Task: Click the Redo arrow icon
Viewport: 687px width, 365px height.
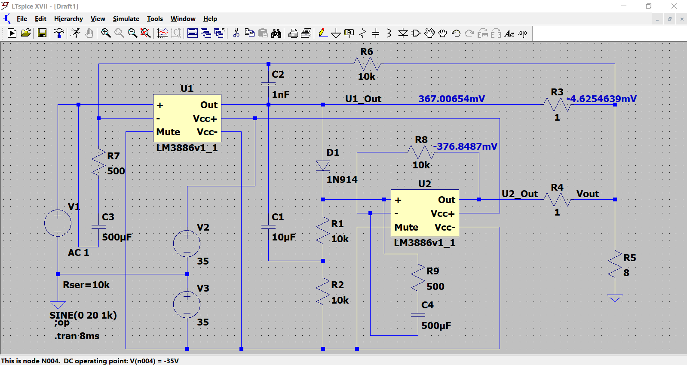Action: click(469, 33)
